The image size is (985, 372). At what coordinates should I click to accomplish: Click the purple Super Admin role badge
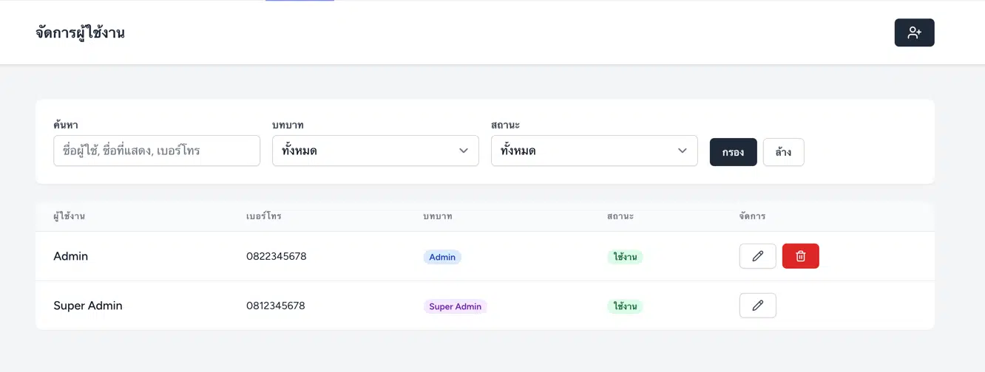coord(455,306)
